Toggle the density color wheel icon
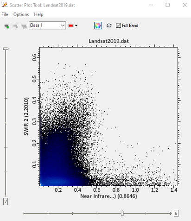 [x=98, y=25]
